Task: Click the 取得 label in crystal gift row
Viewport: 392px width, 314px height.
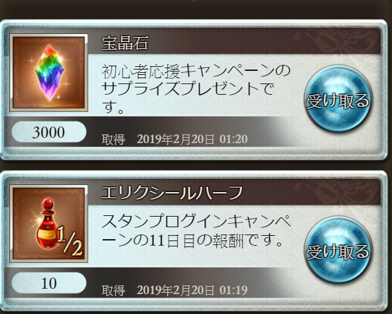Action: click(x=113, y=139)
